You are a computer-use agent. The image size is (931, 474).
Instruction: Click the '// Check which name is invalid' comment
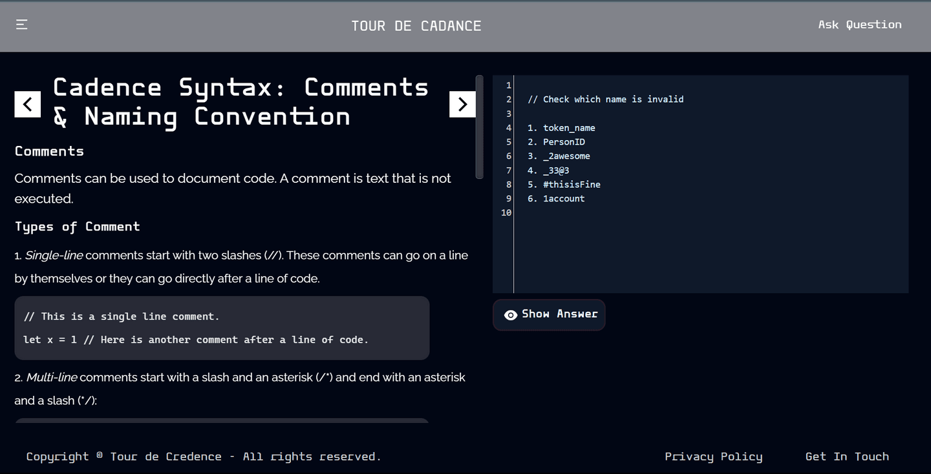[x=606, y=99]
